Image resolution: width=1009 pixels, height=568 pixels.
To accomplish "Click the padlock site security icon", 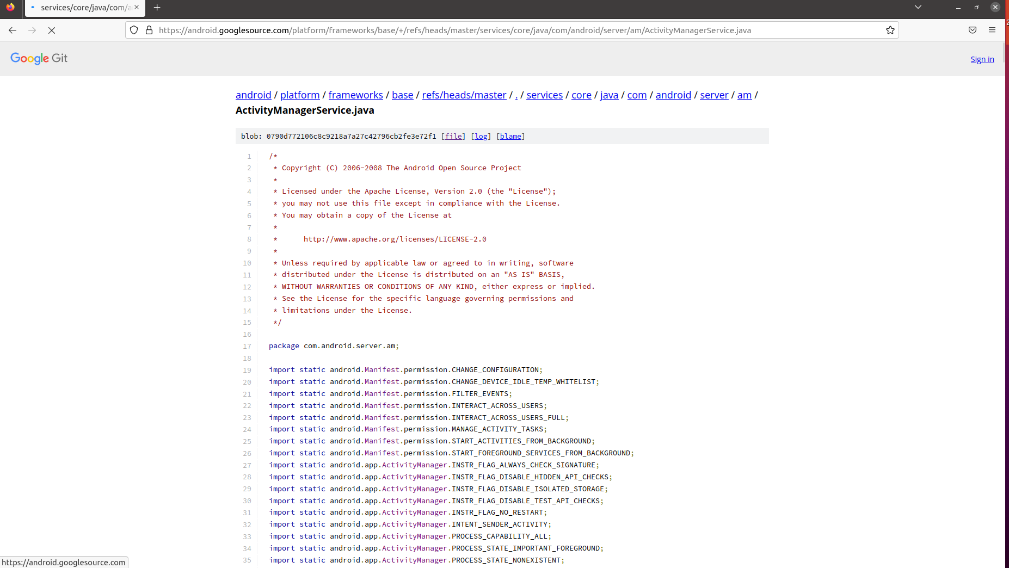I will (x=149, y=30).
